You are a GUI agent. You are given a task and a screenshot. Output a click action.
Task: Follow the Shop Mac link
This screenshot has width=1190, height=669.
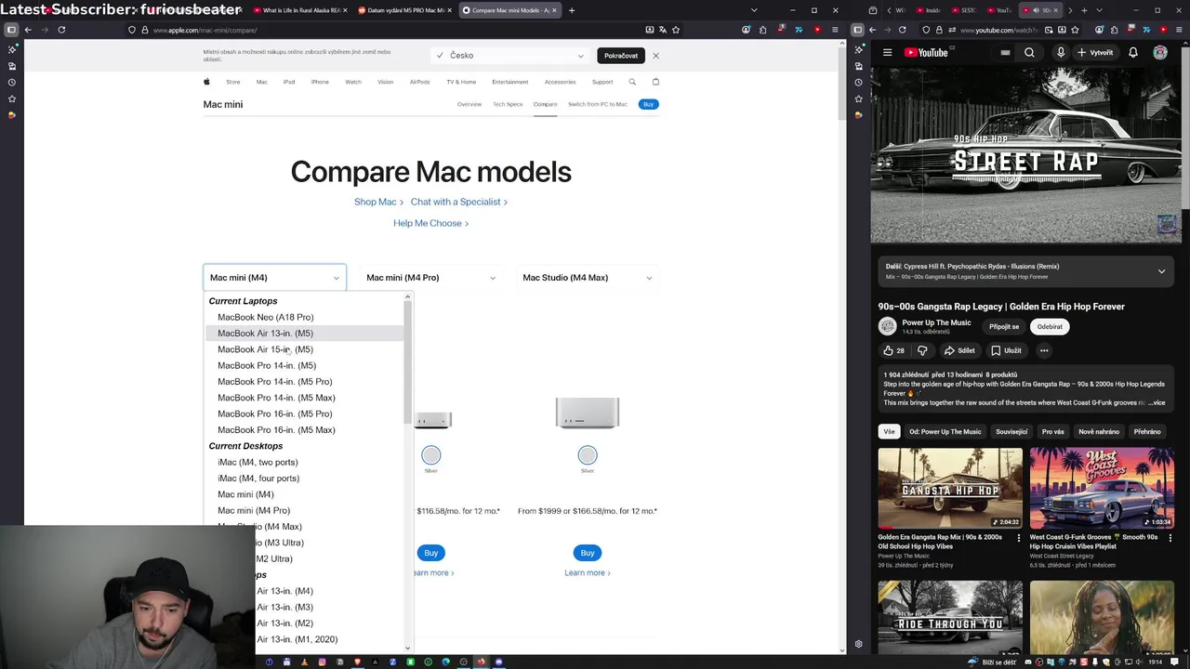point(378,202)
